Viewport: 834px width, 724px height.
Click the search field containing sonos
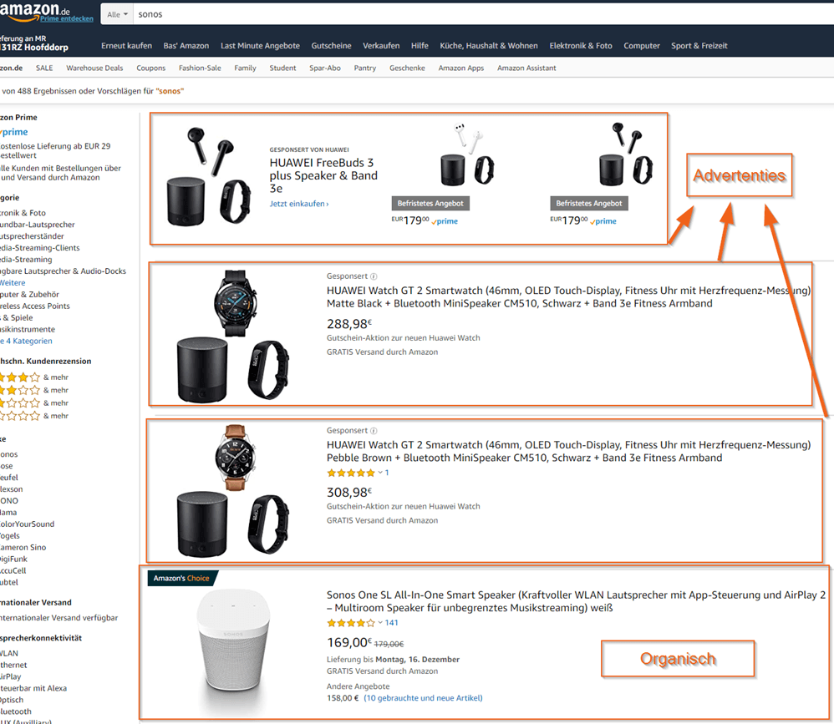[483, 14]
